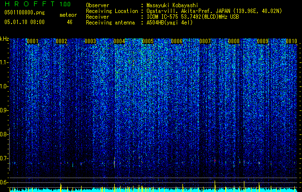Click the Observer label

pyautogui.click(x=97, y=5)
